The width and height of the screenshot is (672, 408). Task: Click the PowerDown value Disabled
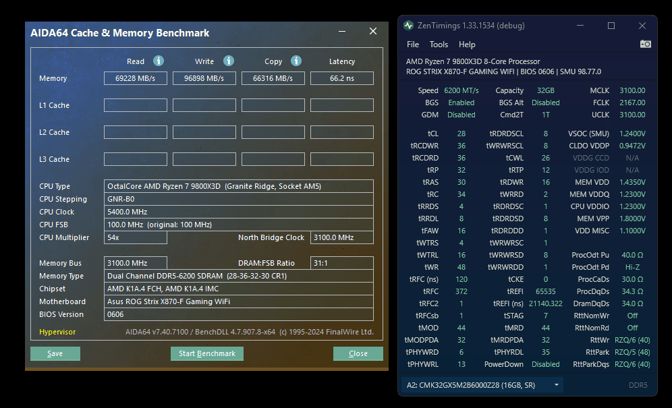546,364
